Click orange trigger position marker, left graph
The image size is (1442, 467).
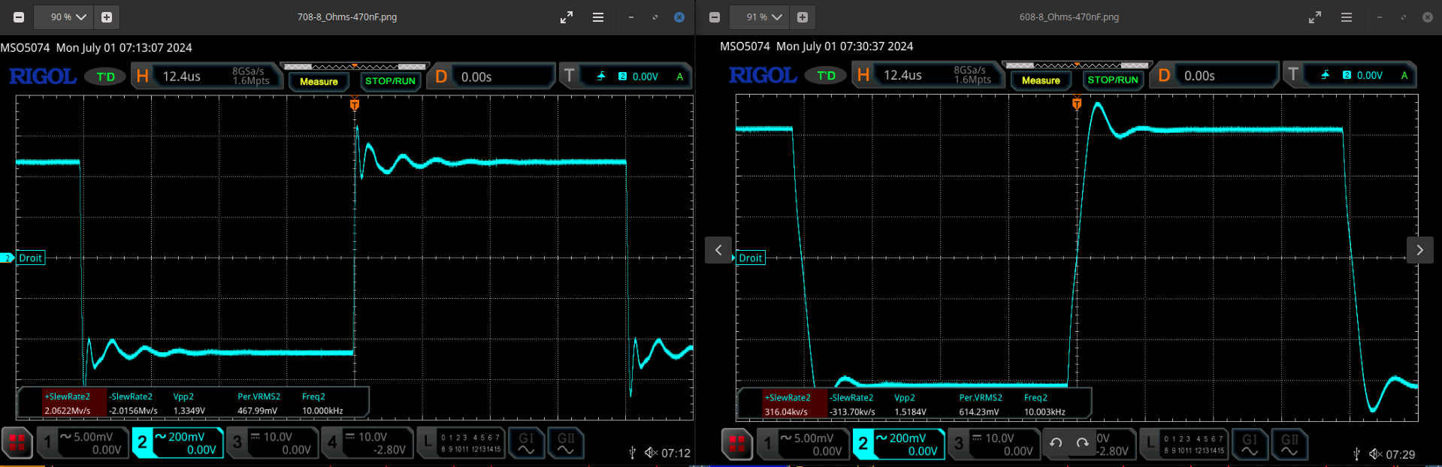[355, 105]
